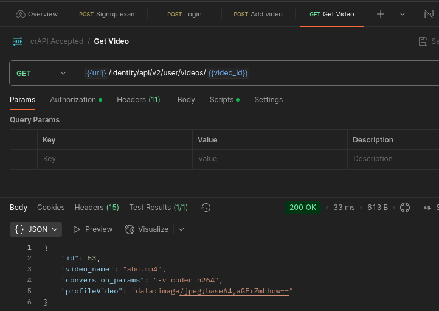The image size is (439, 311).
Task: Open the Scripts tab
Action: point(224,100)
